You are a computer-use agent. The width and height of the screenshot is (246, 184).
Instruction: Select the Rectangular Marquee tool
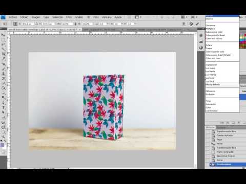[3, 40]
